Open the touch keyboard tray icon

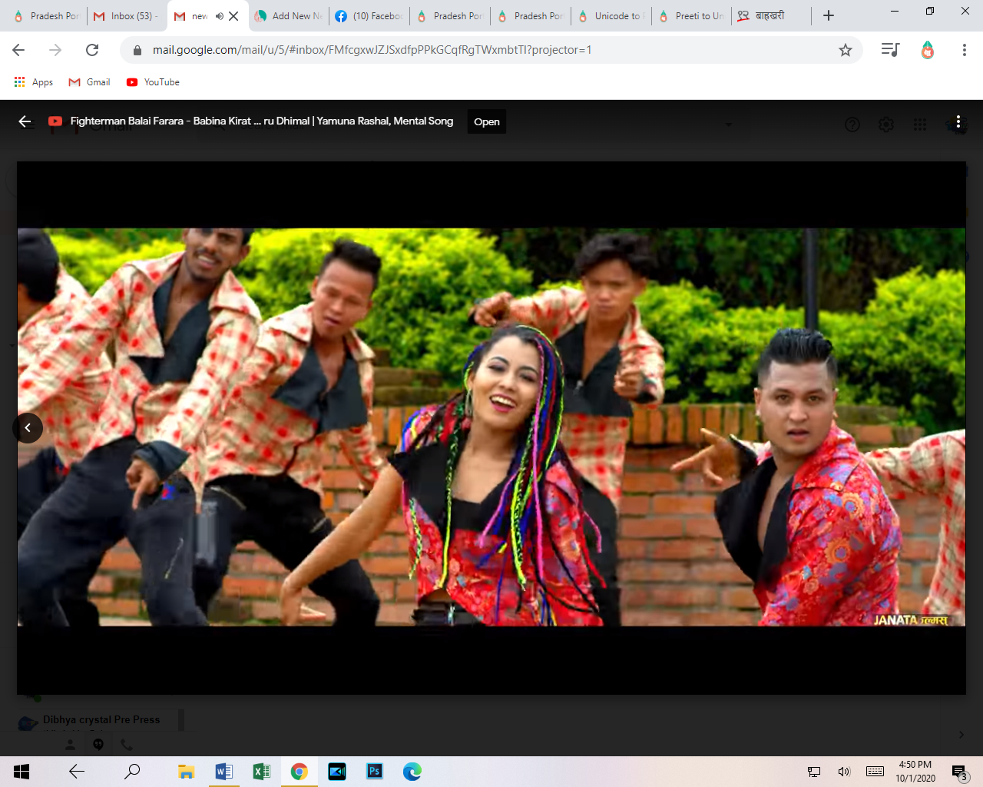tap(875, 772)
